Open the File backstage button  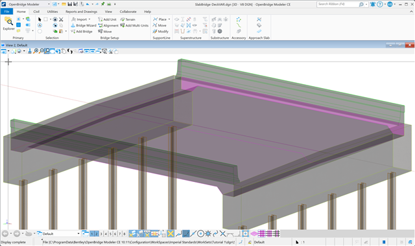coord(7,12)
